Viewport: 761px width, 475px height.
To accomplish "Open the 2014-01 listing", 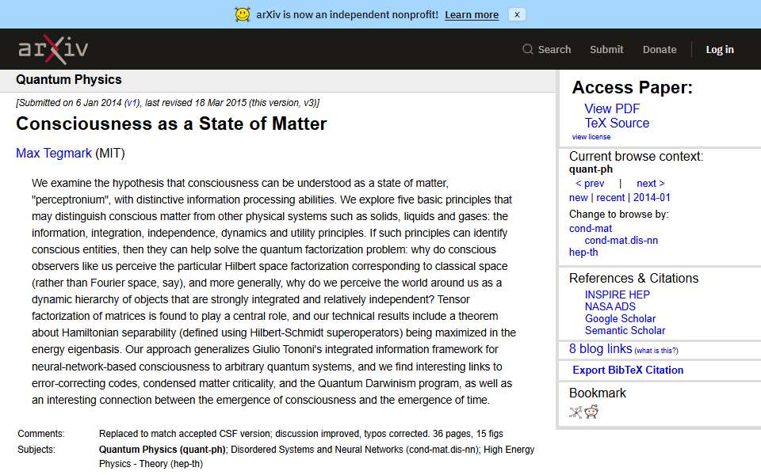I will point(652,198).
